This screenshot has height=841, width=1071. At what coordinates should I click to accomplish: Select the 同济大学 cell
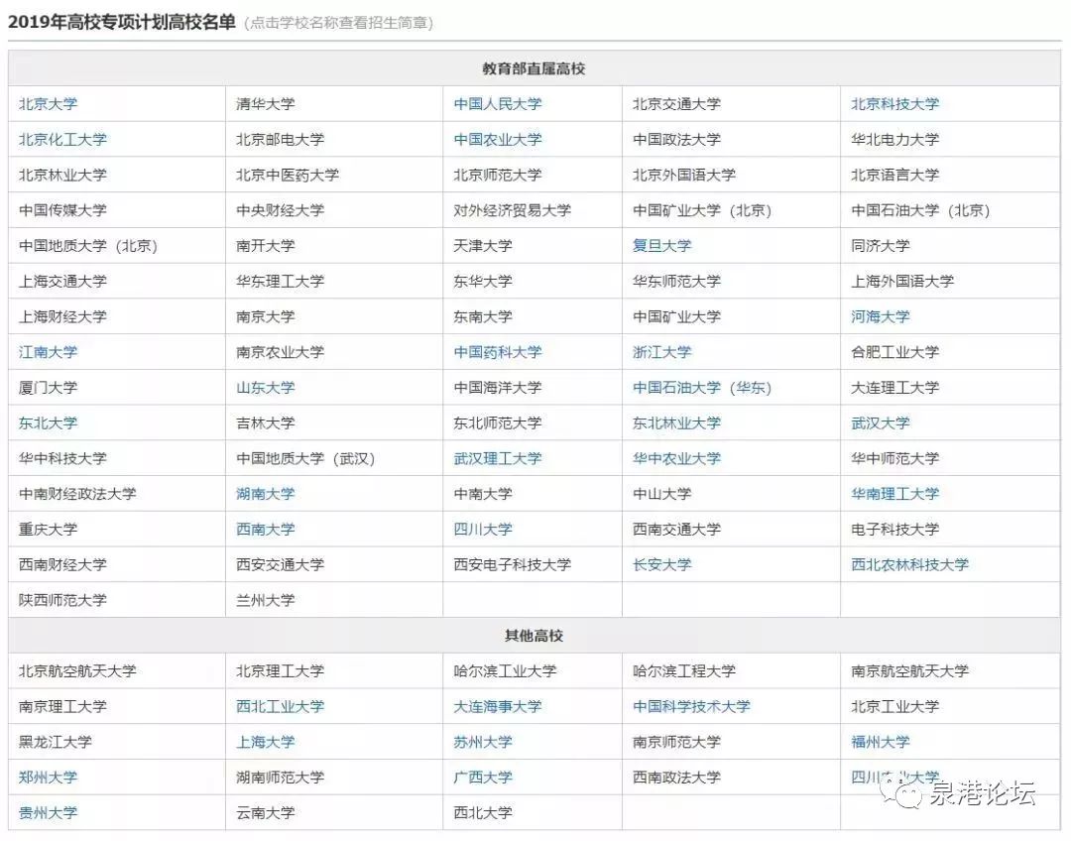coord(950,245)
